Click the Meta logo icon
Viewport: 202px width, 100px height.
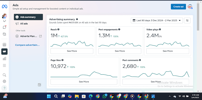click(x=5, y=7)
